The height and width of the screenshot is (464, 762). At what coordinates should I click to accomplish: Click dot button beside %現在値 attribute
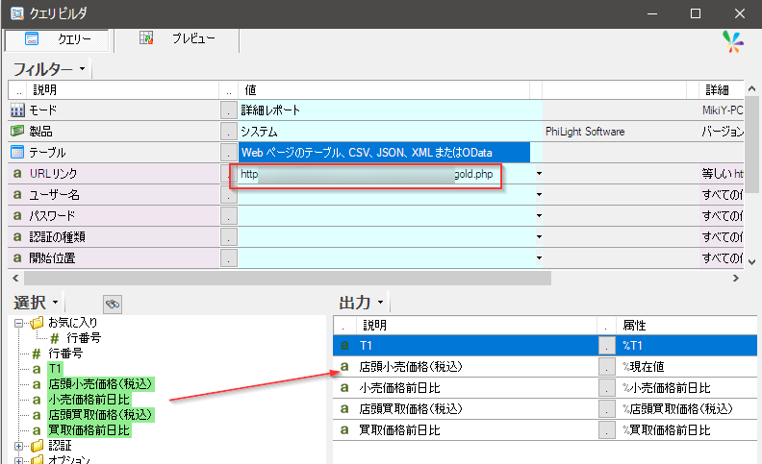point(606,366)
